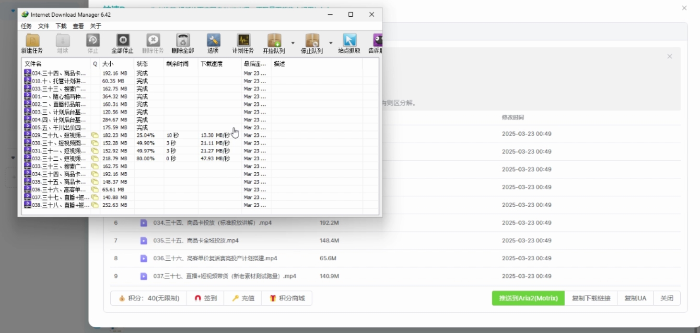Click the file icon of 005.五、千川出价 row

[x=28, y=128]
